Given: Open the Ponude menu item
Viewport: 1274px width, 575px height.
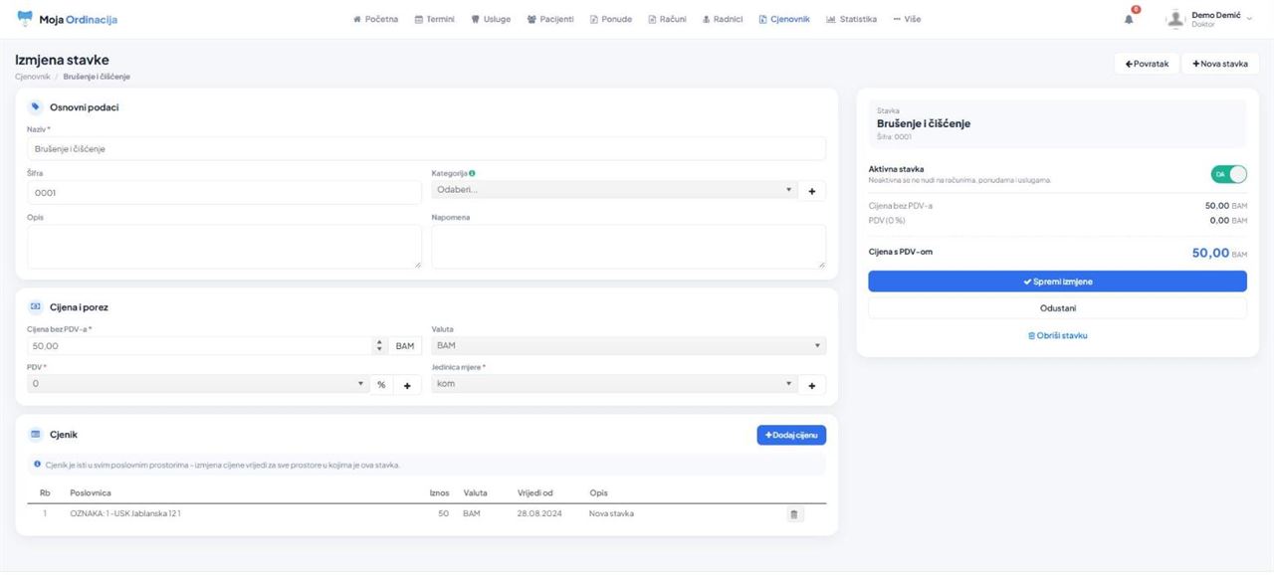Looking at the screenshot, I should click(611, 19).
